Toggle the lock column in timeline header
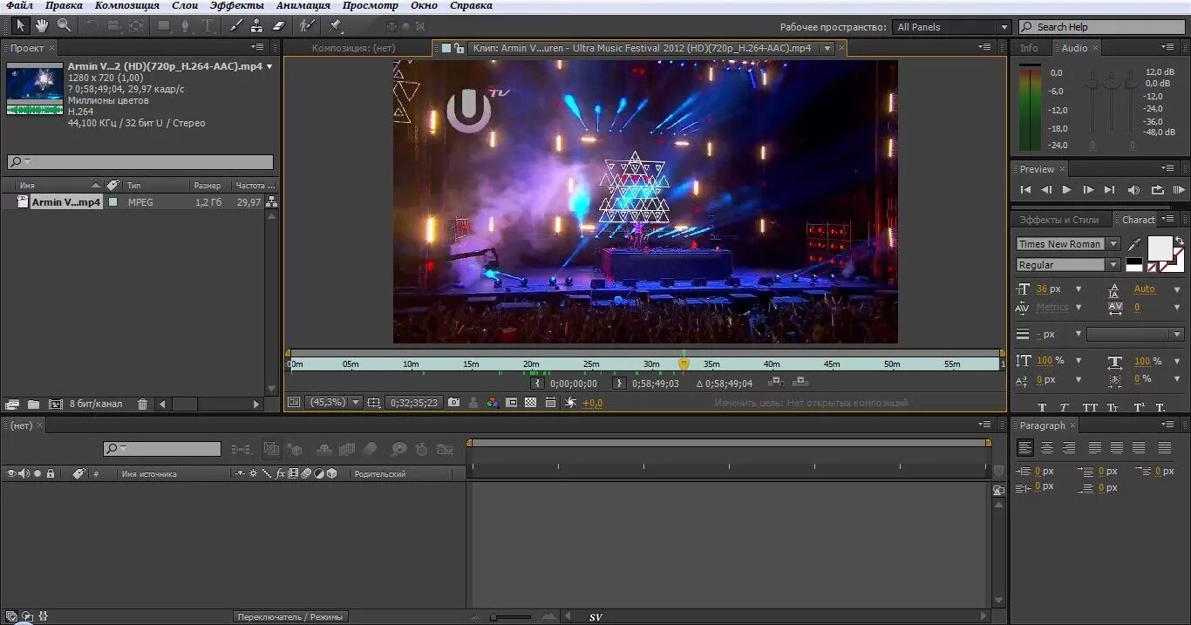The image size is (1191, 625). tap(51, 473)
